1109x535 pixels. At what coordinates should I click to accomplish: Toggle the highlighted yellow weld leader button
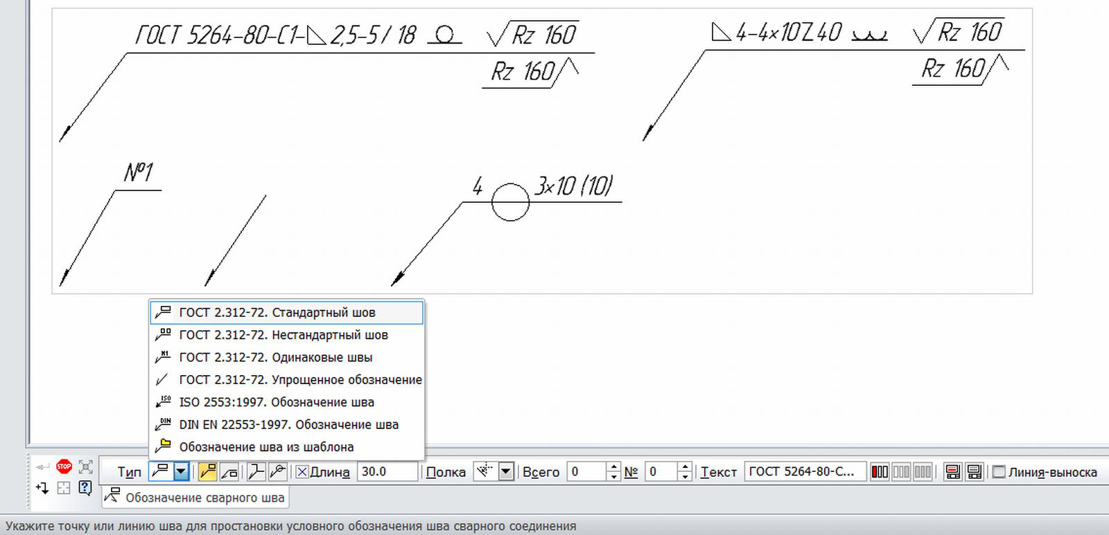click(x=207, y=472)
